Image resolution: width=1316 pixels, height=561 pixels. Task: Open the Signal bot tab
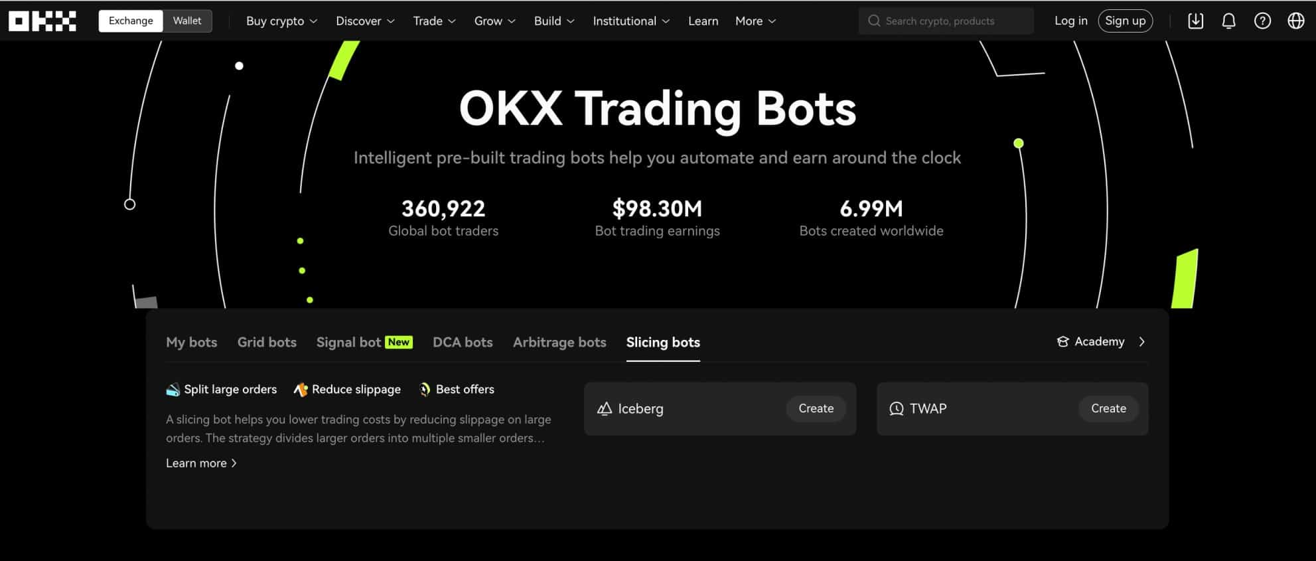point(348,343)
